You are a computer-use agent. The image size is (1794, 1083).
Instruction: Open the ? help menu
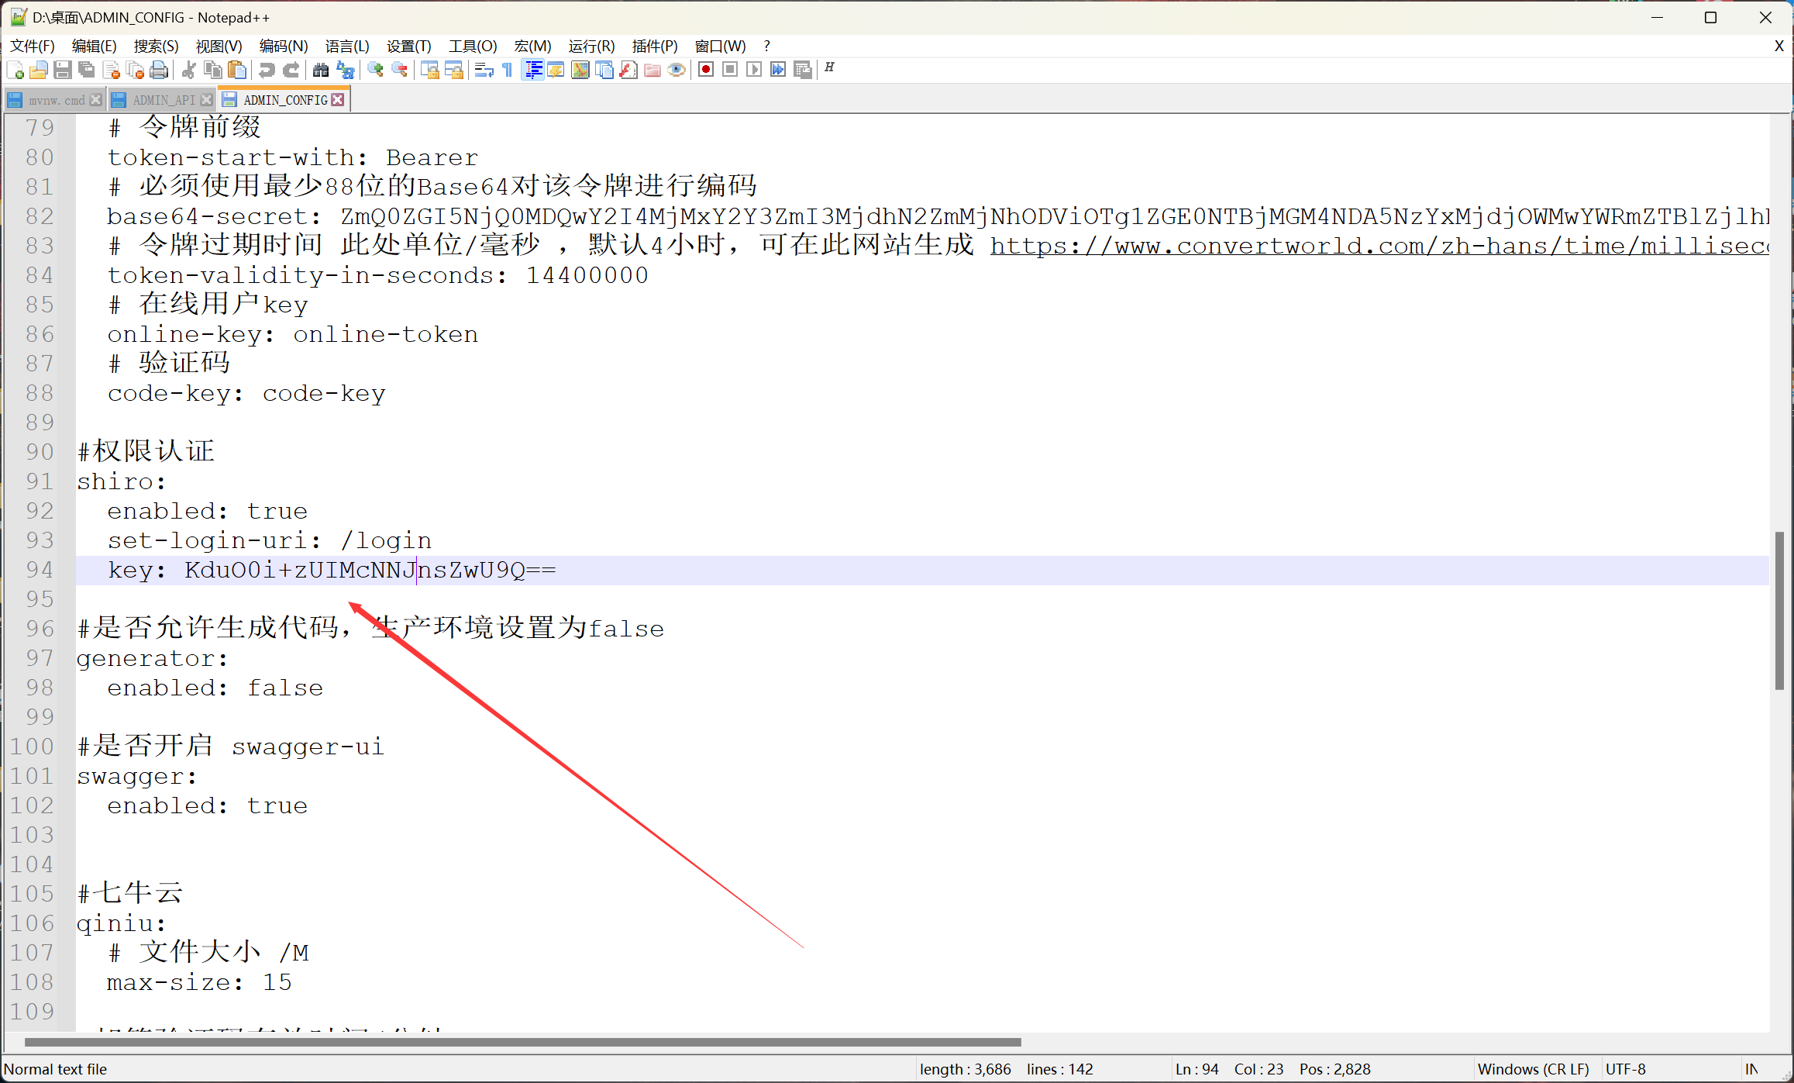click(766, 47)
